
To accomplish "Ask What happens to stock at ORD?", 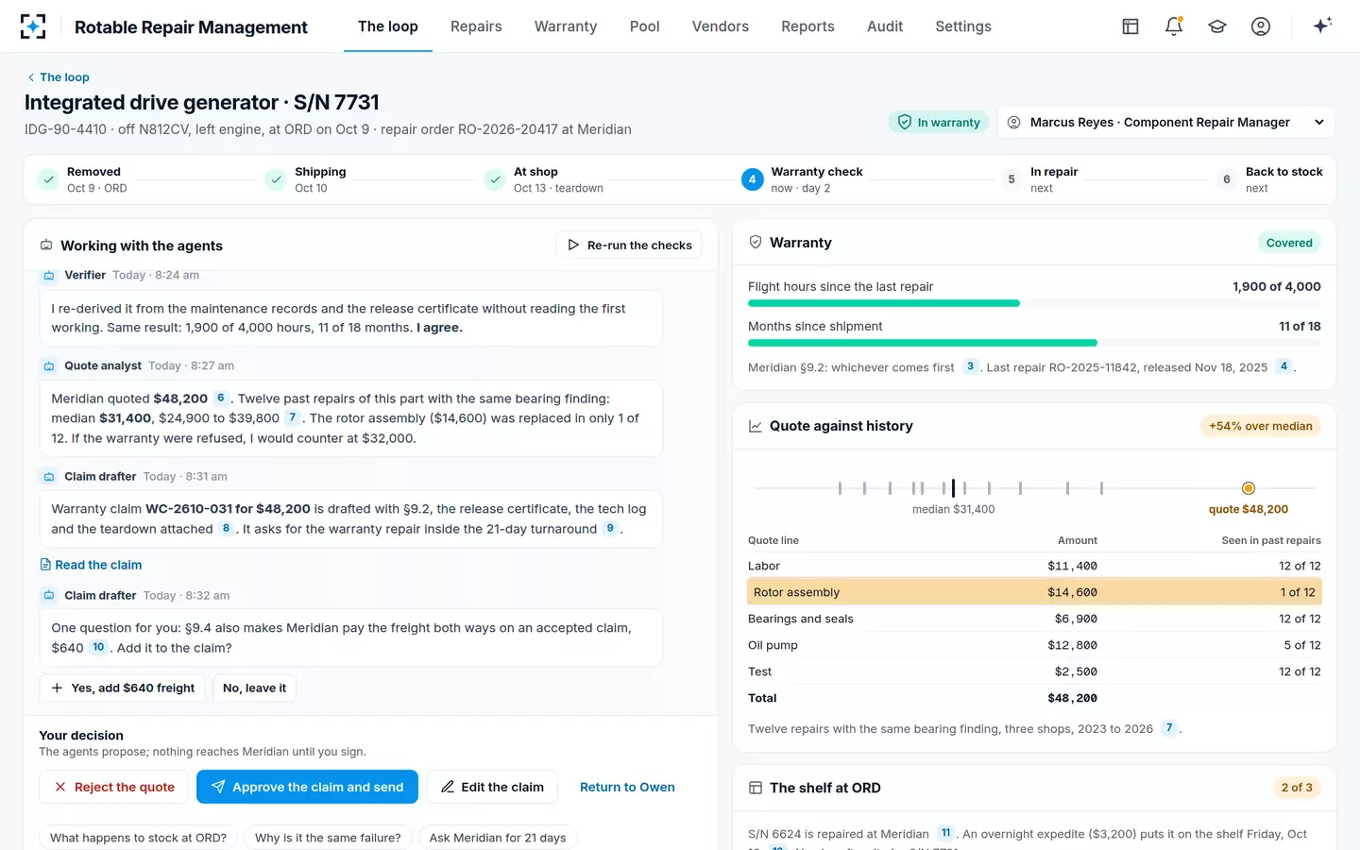I will [x=138, y=838].
